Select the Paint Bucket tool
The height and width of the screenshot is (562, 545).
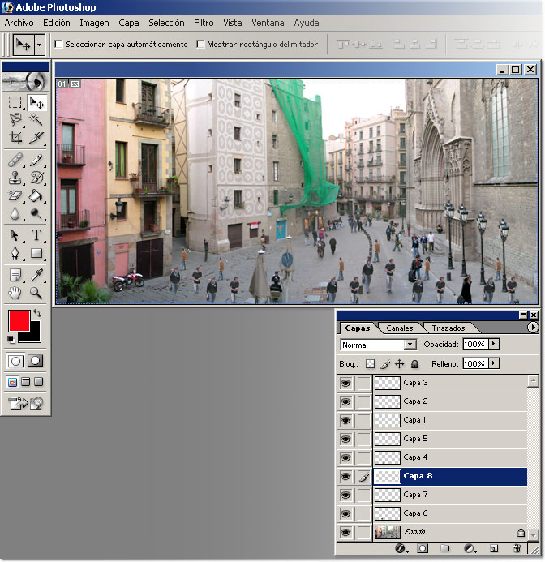[36, 196]
